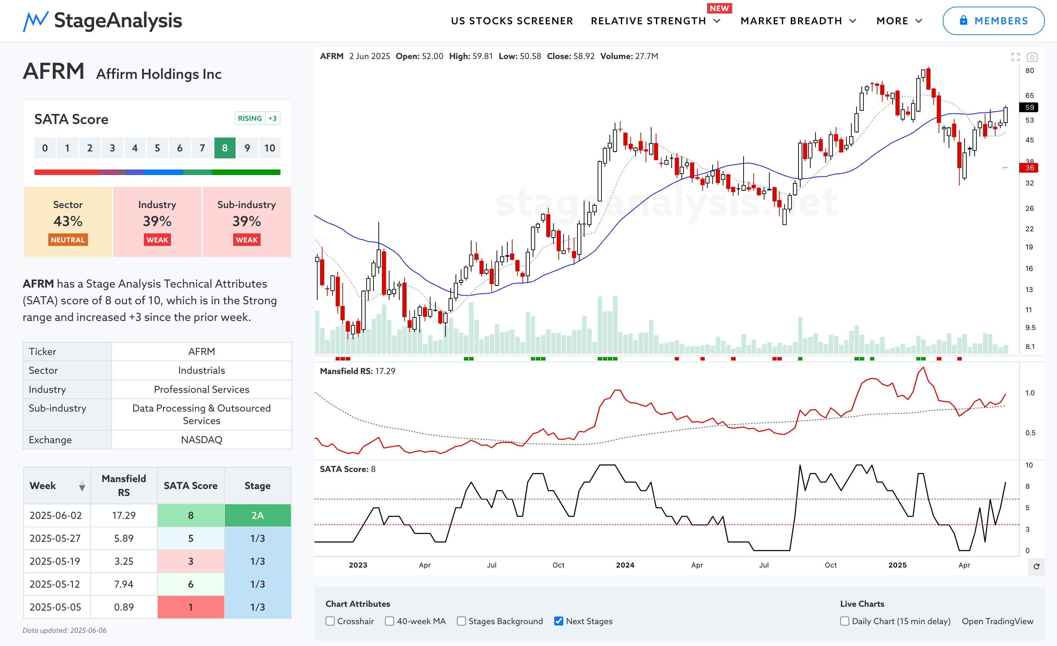The image size is (1057, 646).
Task: Expand the More menu chevron
Action: click(x=919, y=21)
